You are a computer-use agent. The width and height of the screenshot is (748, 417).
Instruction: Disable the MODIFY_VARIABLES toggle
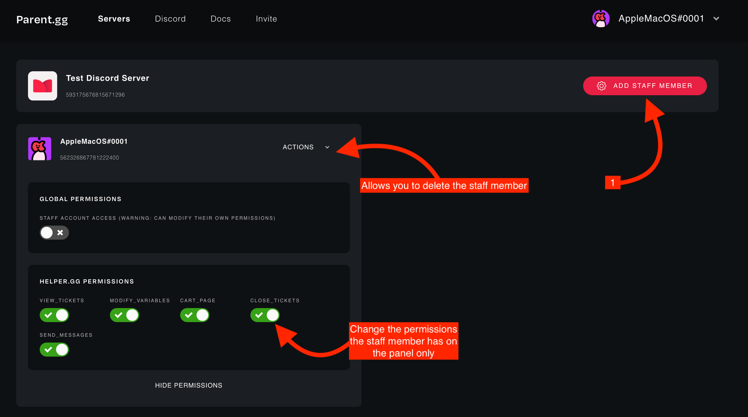(124, 315)
